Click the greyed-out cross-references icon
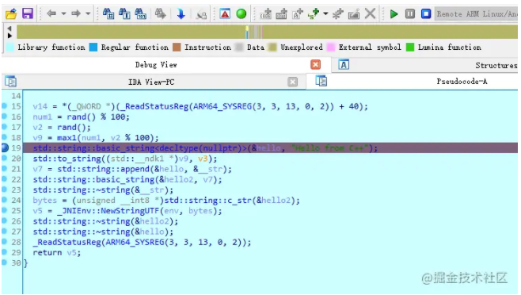 [x=201, y=14]
